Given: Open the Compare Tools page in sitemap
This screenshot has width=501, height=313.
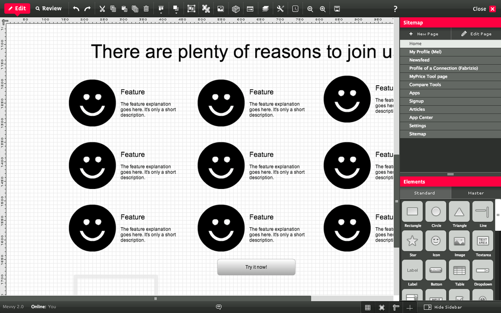Looking at the screenshot, I should pos(425,85).
